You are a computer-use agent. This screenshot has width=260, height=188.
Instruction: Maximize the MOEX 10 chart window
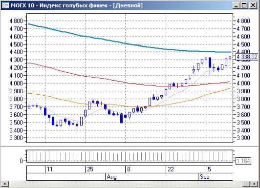click(x=244, y=5)
